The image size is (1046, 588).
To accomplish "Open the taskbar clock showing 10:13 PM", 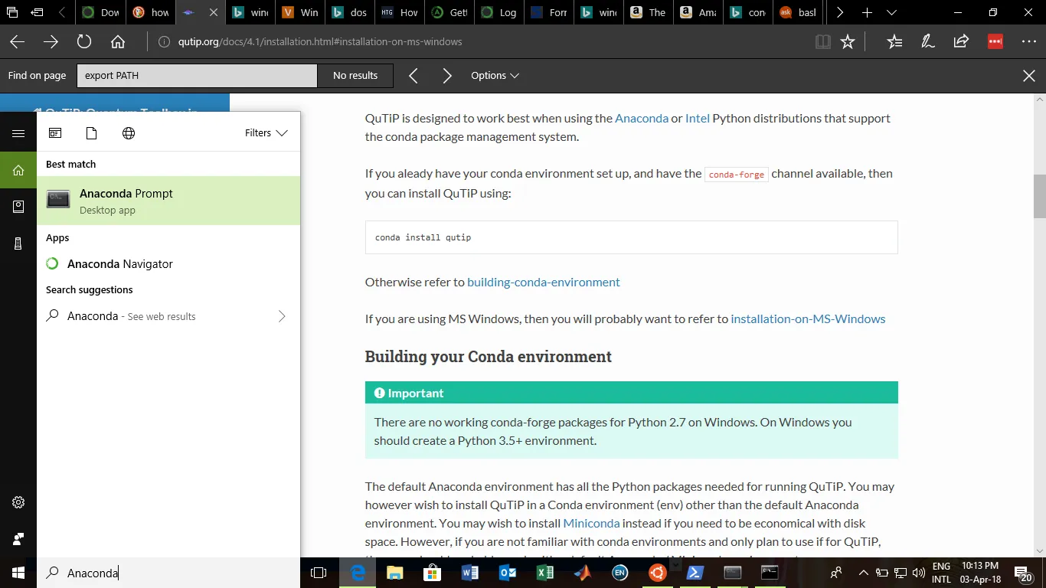I will click(x=980, y=573).
